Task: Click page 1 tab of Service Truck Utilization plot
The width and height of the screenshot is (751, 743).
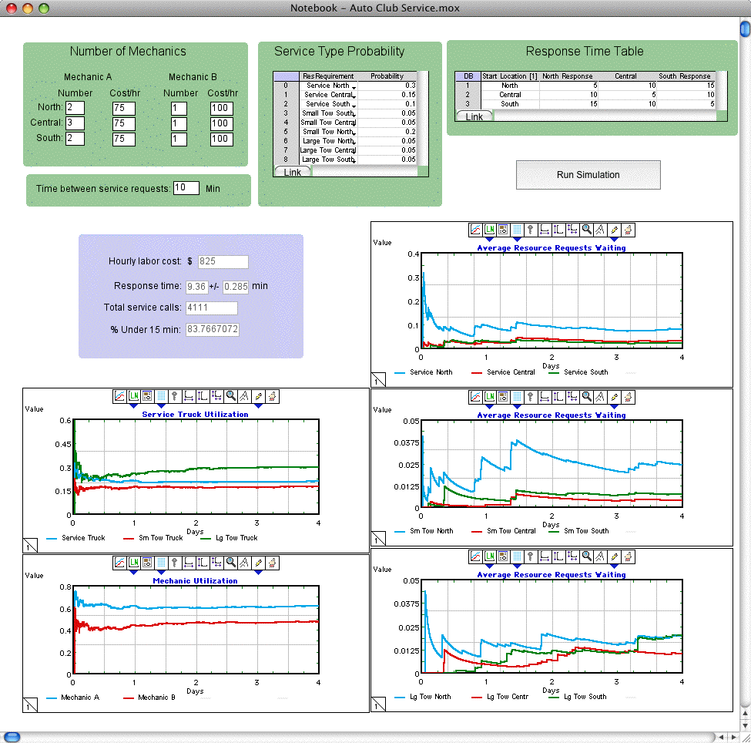Action: point(30,546)
